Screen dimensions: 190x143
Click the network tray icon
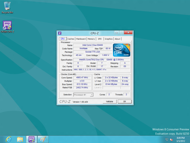pos(167,140)
